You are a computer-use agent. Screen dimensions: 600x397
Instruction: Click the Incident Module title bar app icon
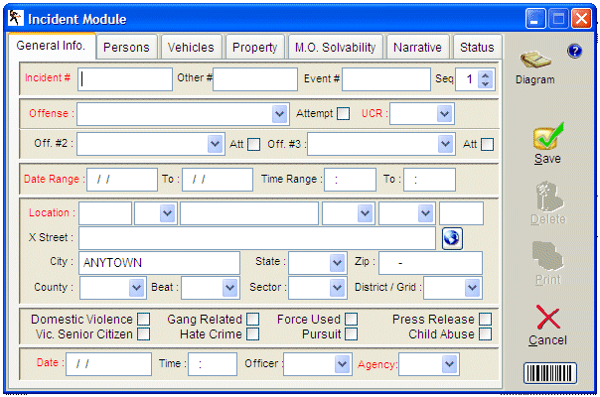(15, 18)
